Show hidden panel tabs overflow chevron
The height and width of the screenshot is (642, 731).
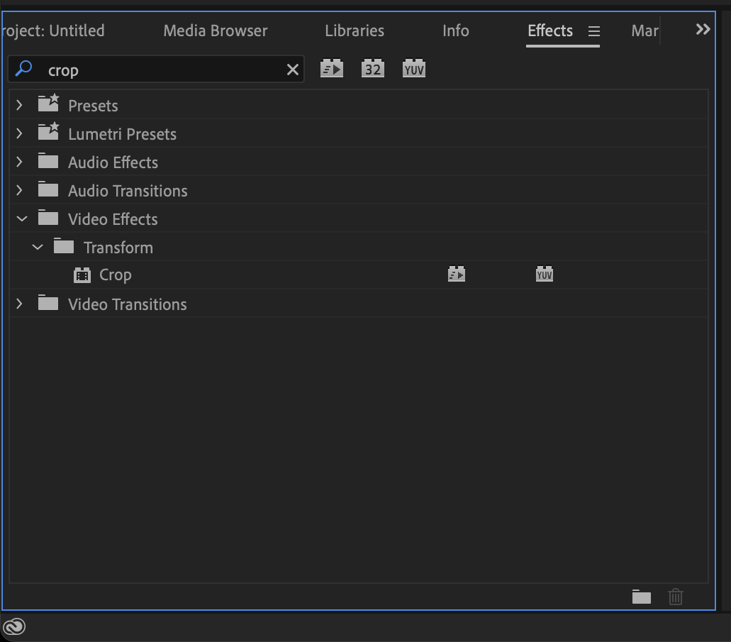coord(703,29)
